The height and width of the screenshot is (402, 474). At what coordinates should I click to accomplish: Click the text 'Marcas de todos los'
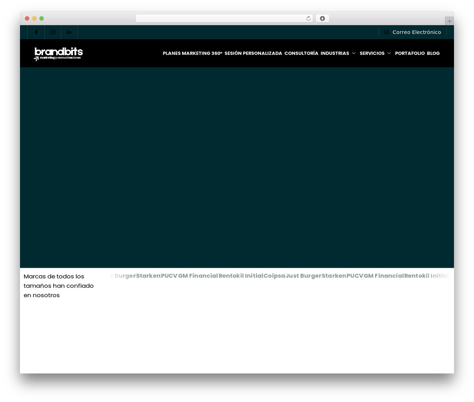click(x=54, y=276)
